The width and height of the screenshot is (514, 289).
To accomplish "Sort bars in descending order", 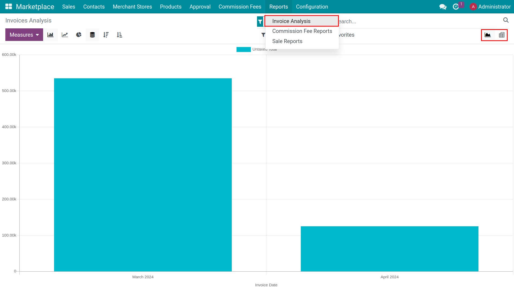I will click(x=106, y=35).
